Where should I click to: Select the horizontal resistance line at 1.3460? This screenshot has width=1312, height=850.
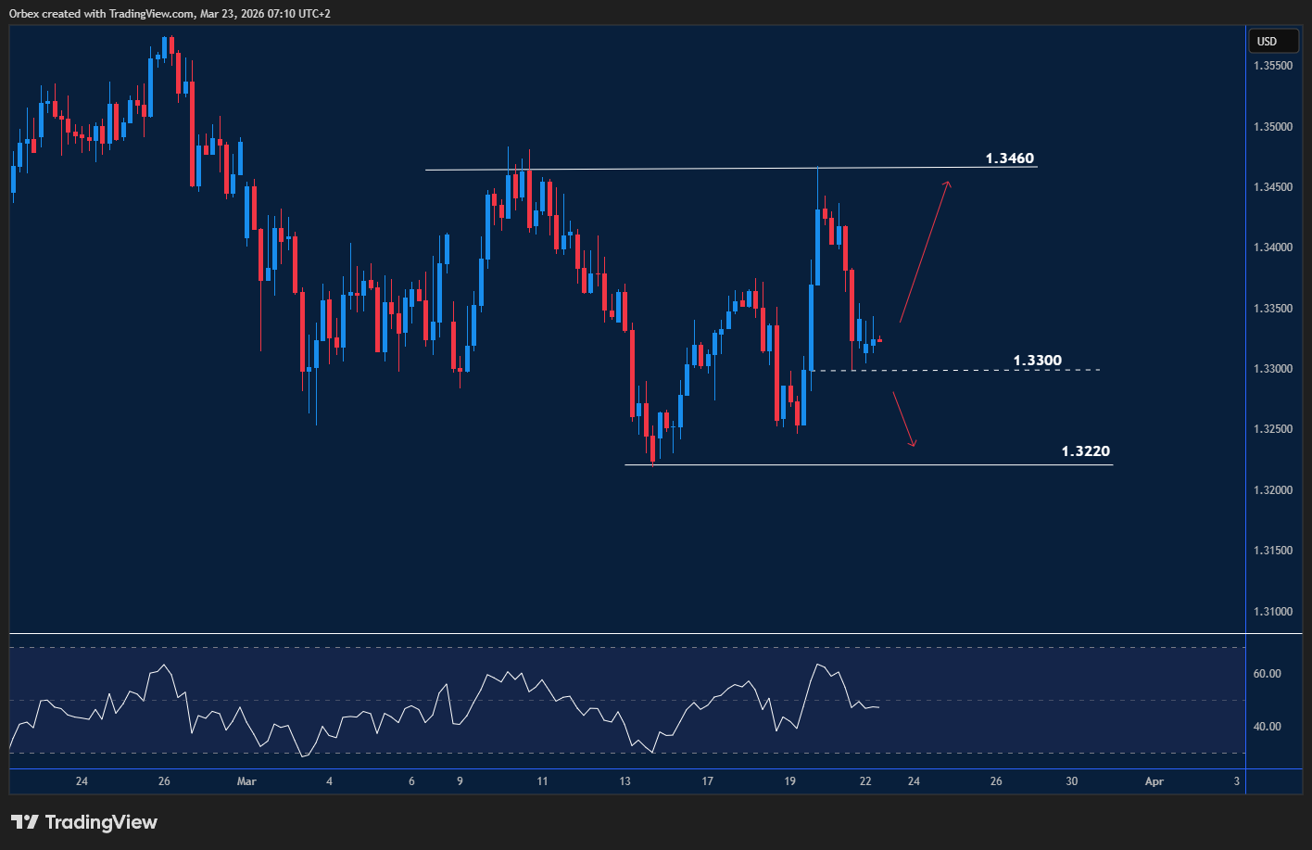coord(649,168)
